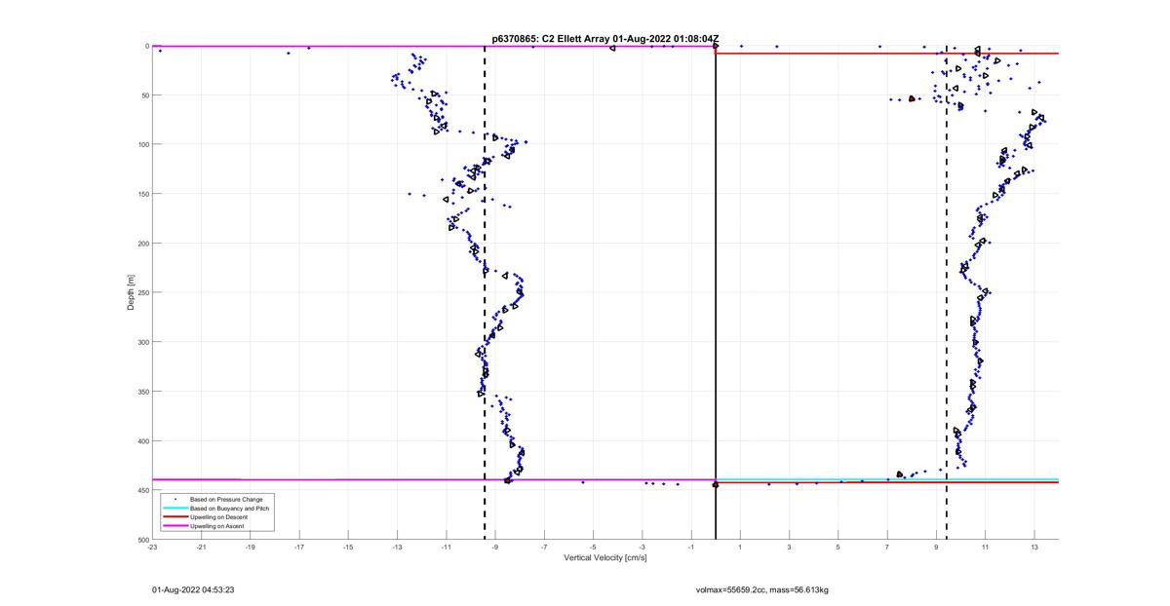
Task: Click the y-axis tick label 300
Action: [x=142, y=342]
